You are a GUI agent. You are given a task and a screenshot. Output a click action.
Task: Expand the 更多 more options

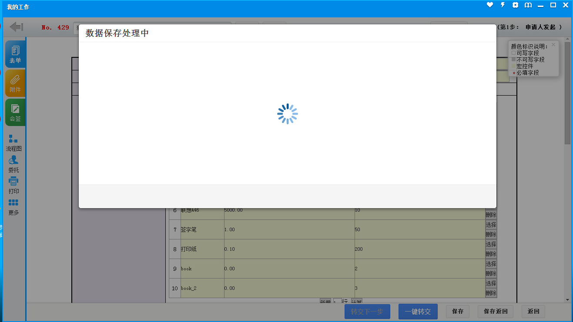coord(13,206)
